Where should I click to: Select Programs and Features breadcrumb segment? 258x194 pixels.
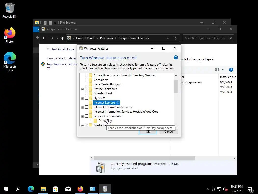tap(134, 38)
